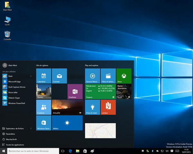193x154 pixels.
Task: Open the Lecteur tile
Action: pyautogui.click(x=108, y=107)
